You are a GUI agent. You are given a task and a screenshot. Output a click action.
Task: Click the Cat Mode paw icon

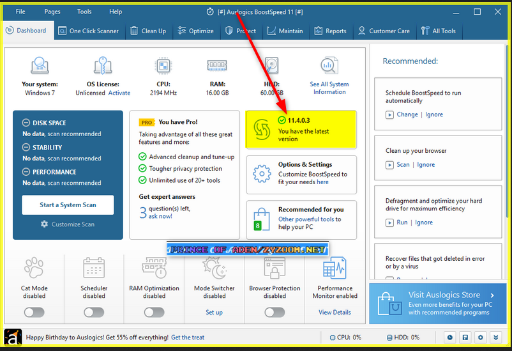click(34, 268)
